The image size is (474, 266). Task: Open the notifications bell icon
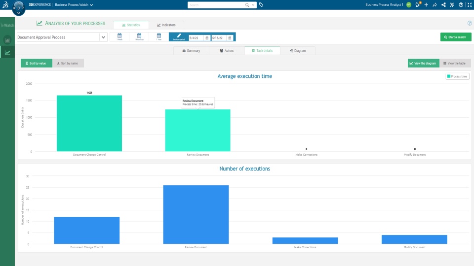(418, 4)
